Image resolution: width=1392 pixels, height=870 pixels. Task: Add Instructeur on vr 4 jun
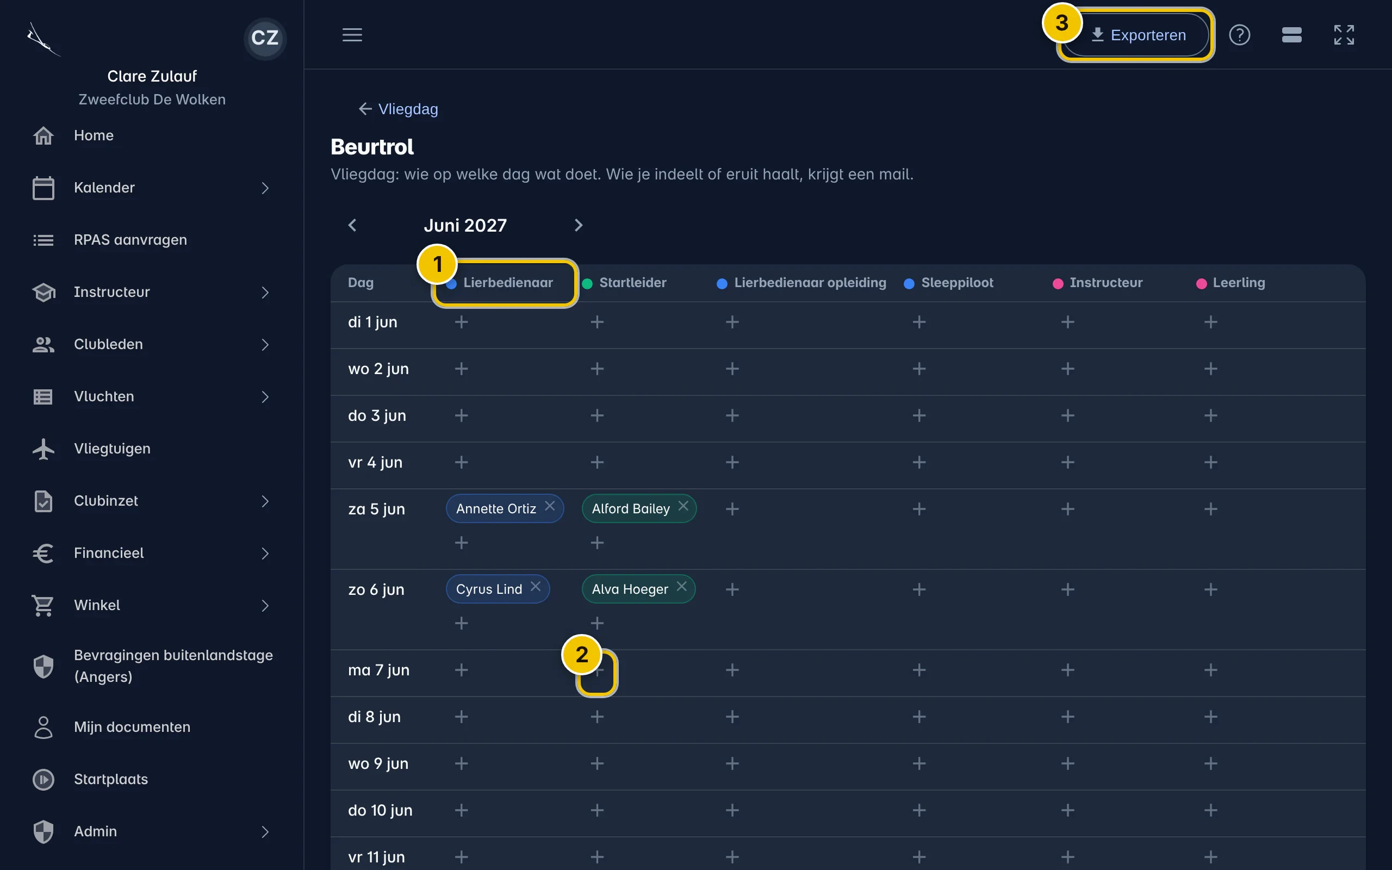click(x=1067, y=462)
